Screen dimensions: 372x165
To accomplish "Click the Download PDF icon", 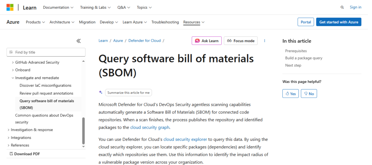I will 11,154.
